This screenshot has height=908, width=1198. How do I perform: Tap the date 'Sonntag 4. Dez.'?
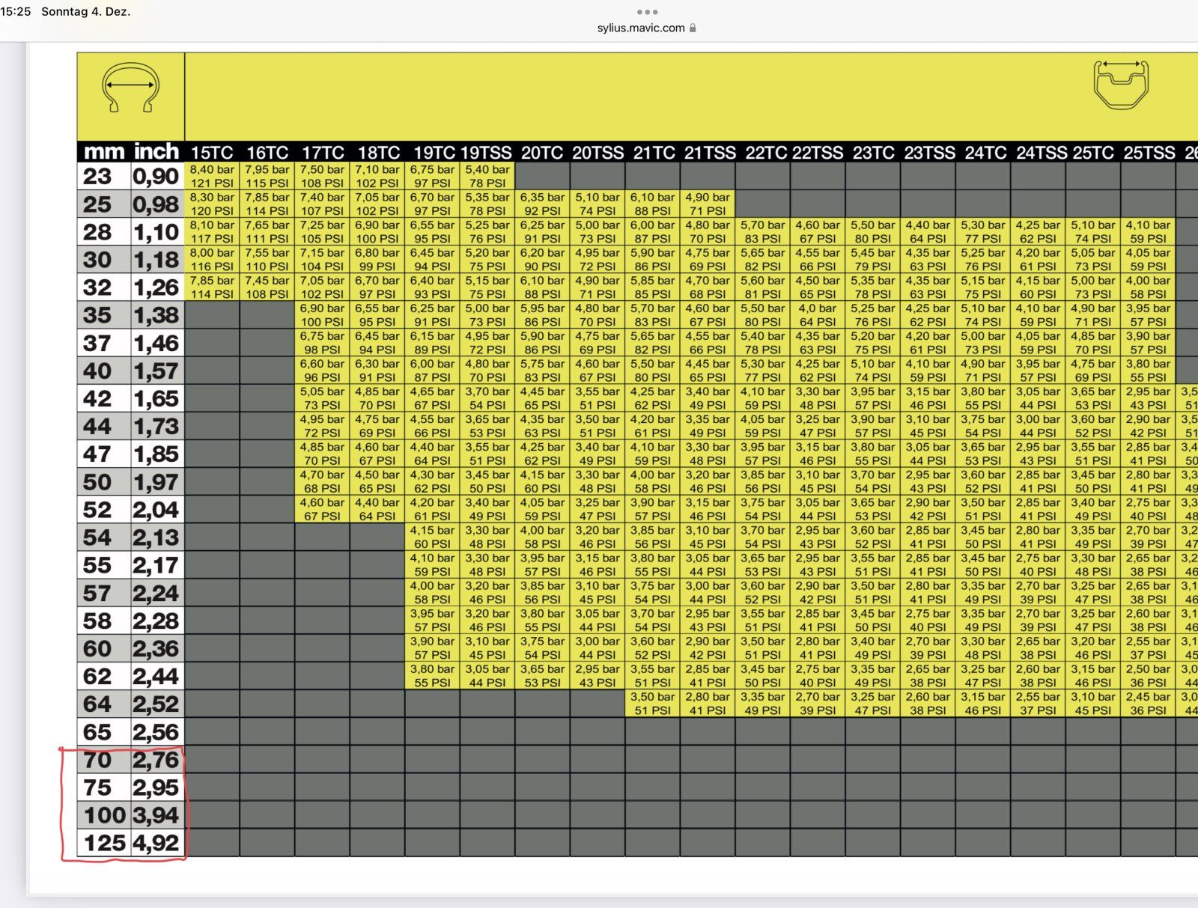pyautogui.click(x=85, y=11)
